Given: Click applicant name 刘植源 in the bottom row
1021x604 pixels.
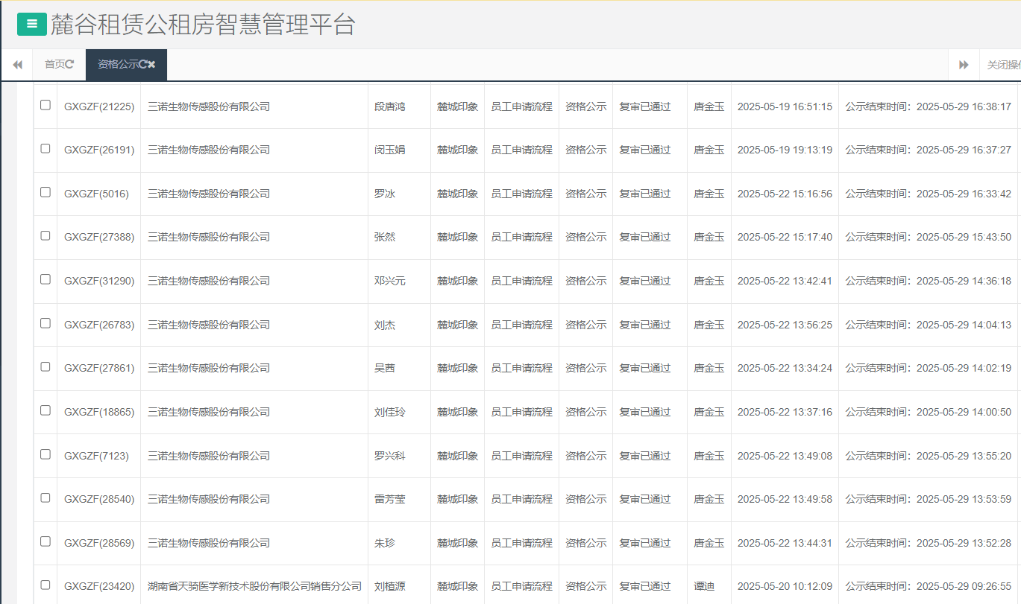Looking at the screenshot, I should pos(389,586).
